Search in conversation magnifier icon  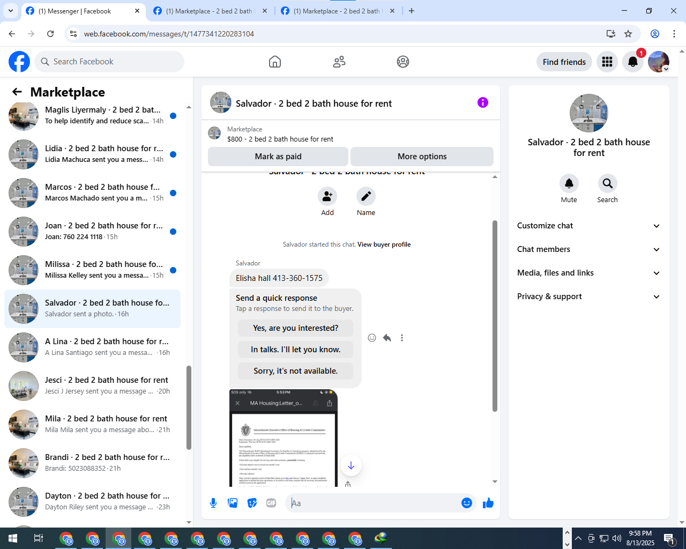tap(608, 183)
